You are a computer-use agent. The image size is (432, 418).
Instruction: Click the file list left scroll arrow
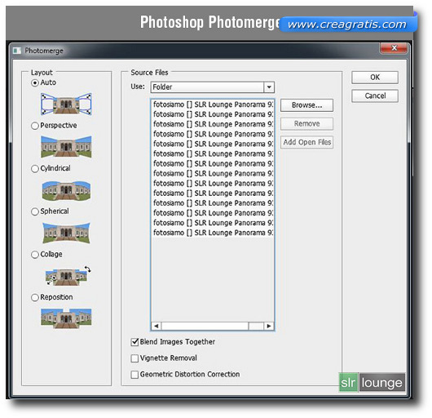pyautogui.click(x=156, y=326)
